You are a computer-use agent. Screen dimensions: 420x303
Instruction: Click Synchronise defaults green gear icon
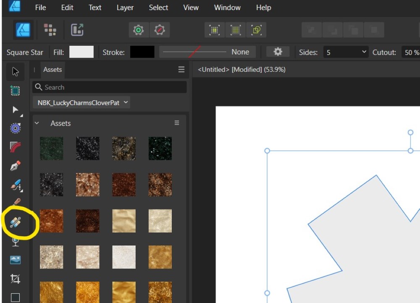[139, 30]
